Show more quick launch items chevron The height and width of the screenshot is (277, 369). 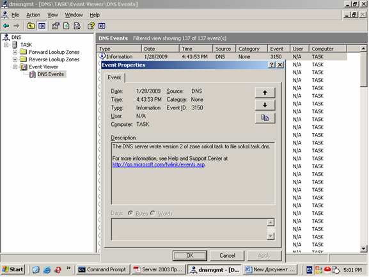point(68,268)
